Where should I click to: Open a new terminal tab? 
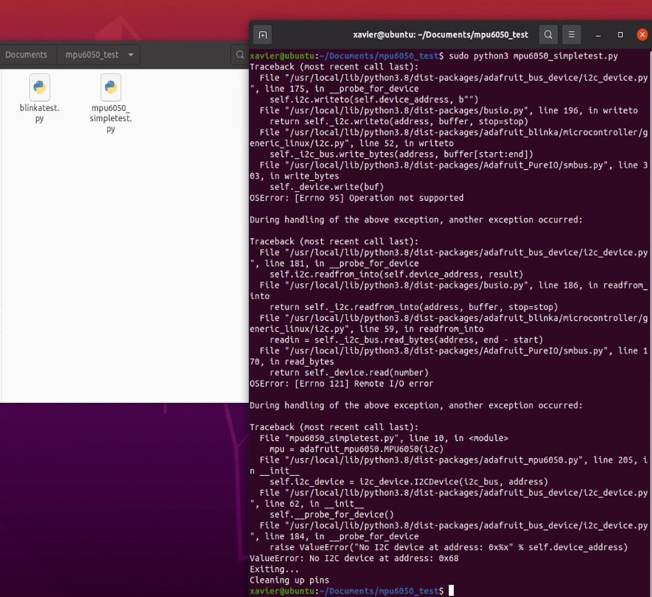(x=262, y=34)
